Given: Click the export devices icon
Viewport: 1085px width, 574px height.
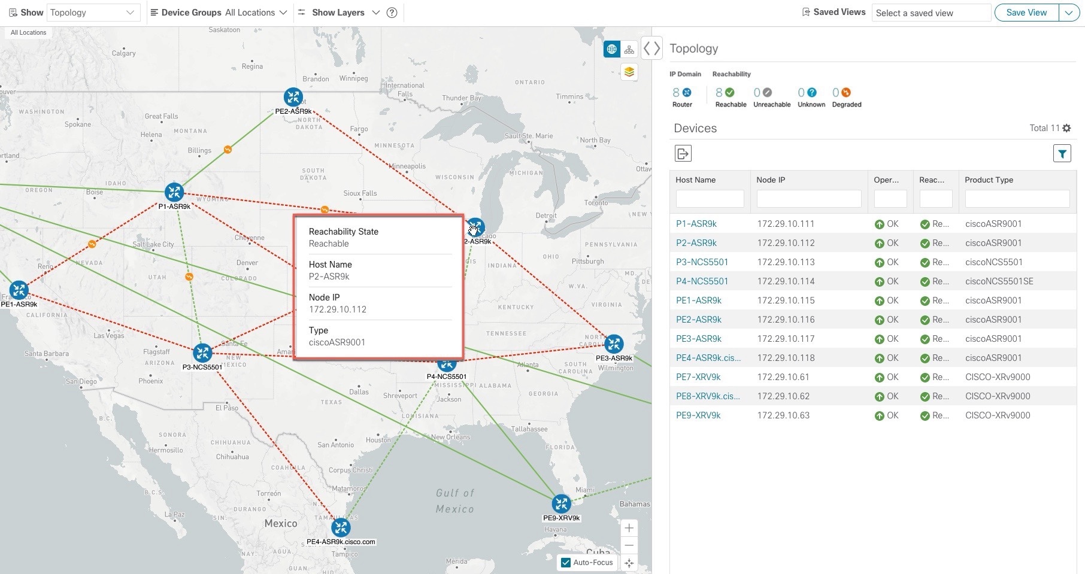Looking at the screenshot, I should (x=683, y=153).
